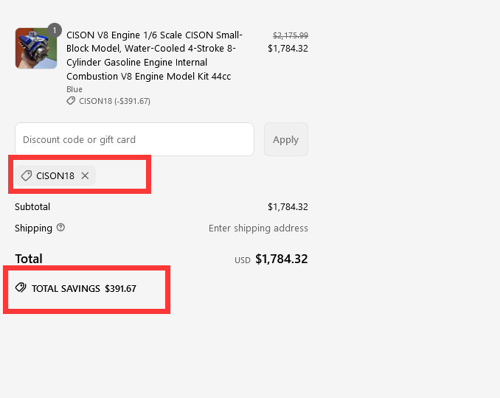Click the Blue variant label

tap(74, 89)
